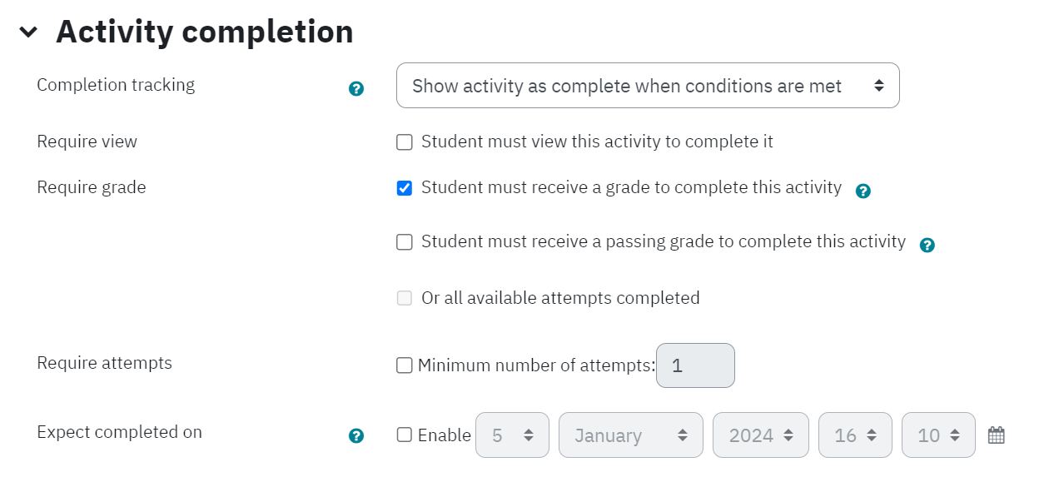The height and width of the screenshot is (477, 1054).
Task: Open the month dropdown showing January
Action: (x=631, y=435)
